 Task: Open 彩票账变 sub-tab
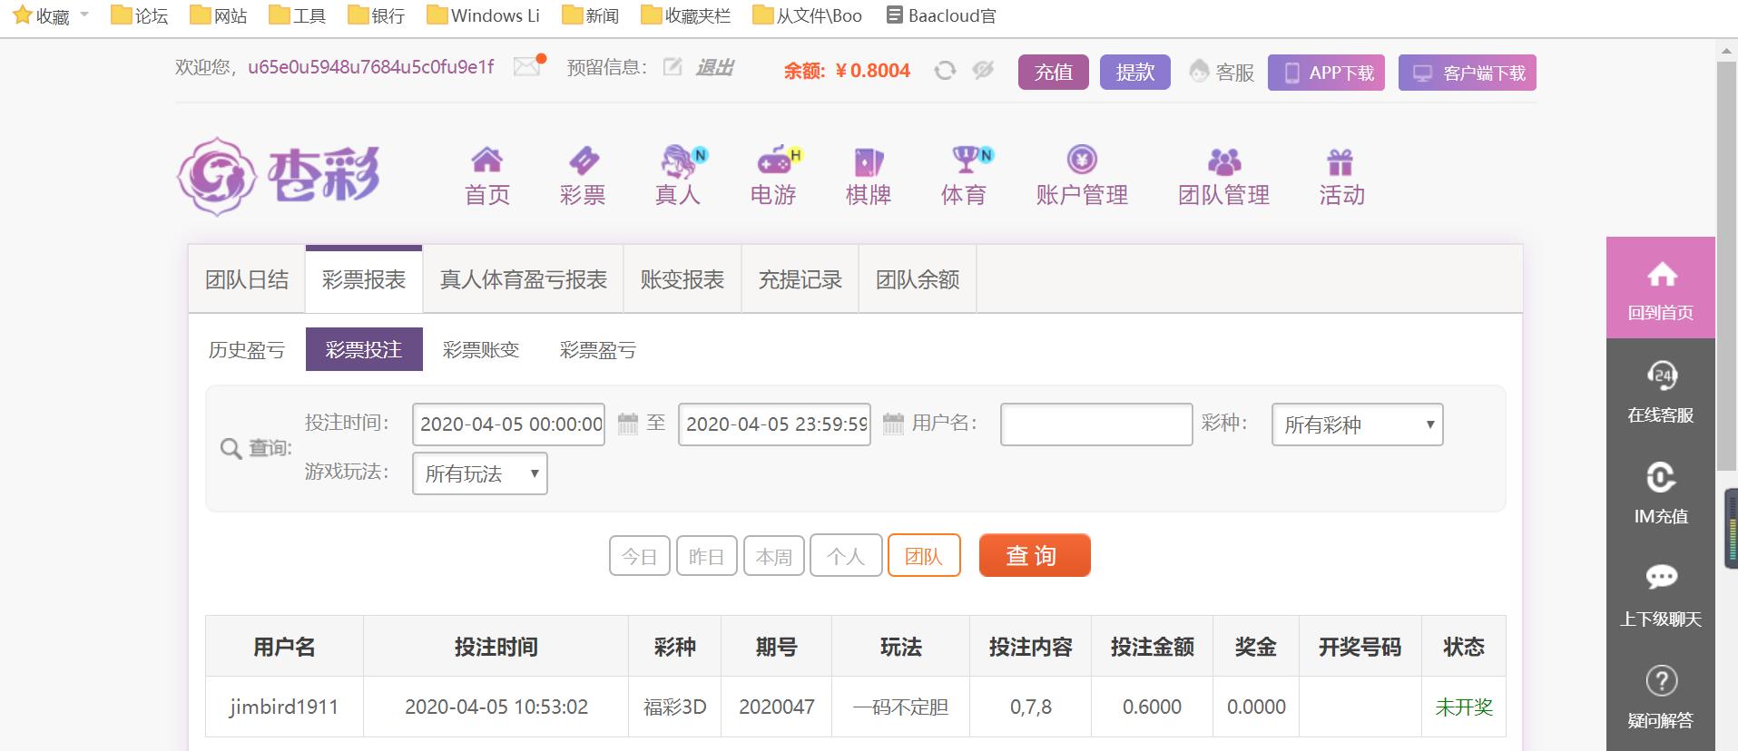[x=481, y=349]
